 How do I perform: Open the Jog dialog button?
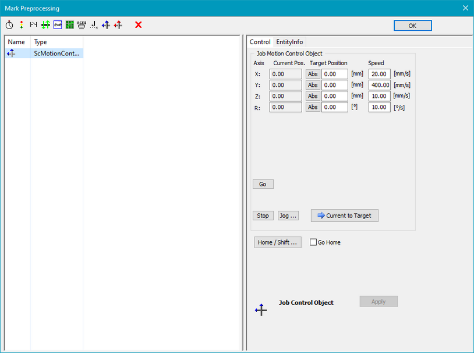(288, 216)
